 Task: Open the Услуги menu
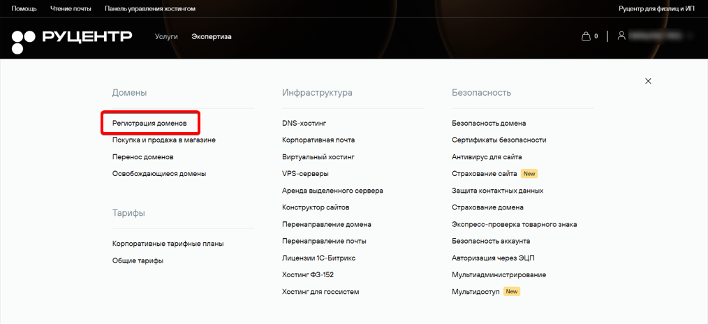(x=166, y=36)
